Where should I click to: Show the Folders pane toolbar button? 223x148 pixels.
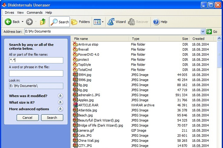[81, 22]
